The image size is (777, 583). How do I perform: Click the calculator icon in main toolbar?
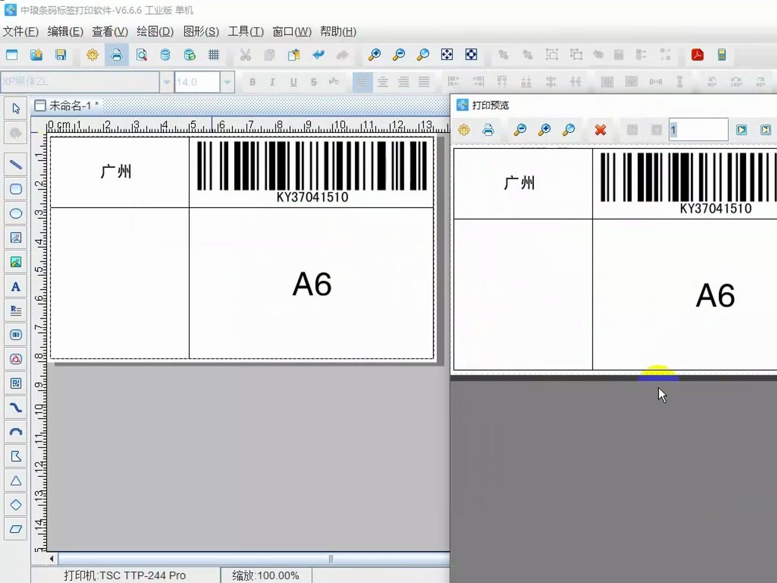click(x=722, y=55)
